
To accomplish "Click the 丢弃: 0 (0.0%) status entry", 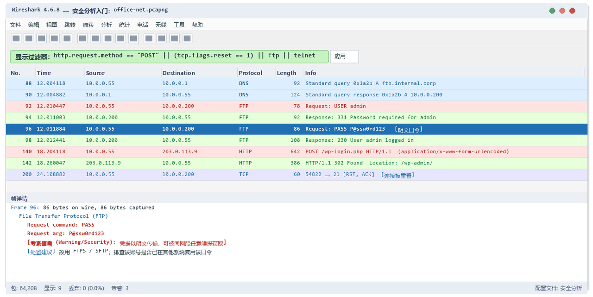I will pyautogui.click(x=86, y=288).
